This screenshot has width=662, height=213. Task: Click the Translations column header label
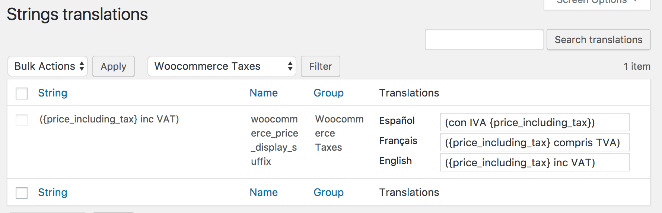point(409,93)
